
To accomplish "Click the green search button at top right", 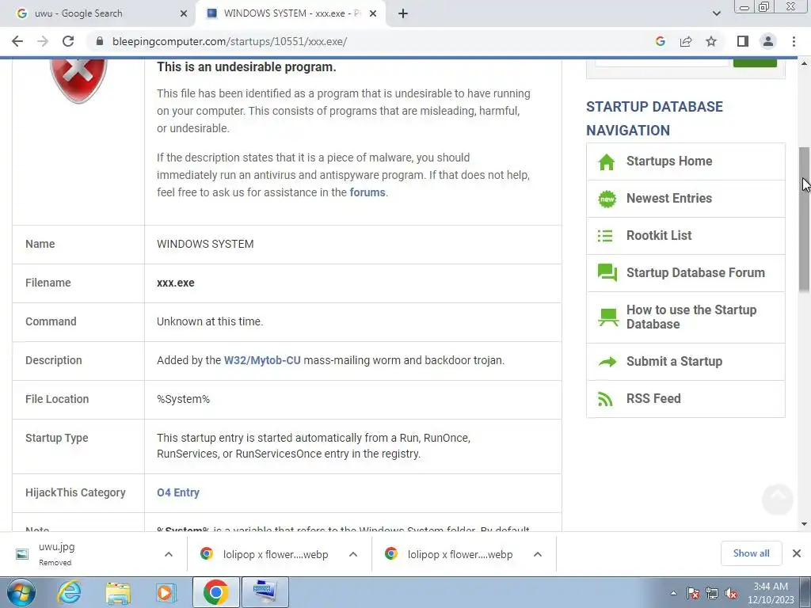I will click(755, 63).
